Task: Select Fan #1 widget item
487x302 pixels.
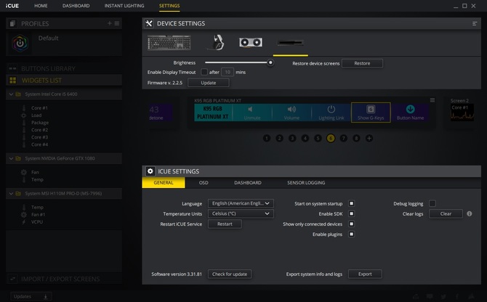Action: (x=38, y=215)
